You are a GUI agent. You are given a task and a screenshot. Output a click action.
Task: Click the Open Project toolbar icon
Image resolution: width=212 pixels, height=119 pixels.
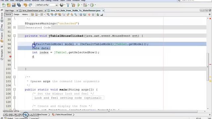[x=14, y=5]
